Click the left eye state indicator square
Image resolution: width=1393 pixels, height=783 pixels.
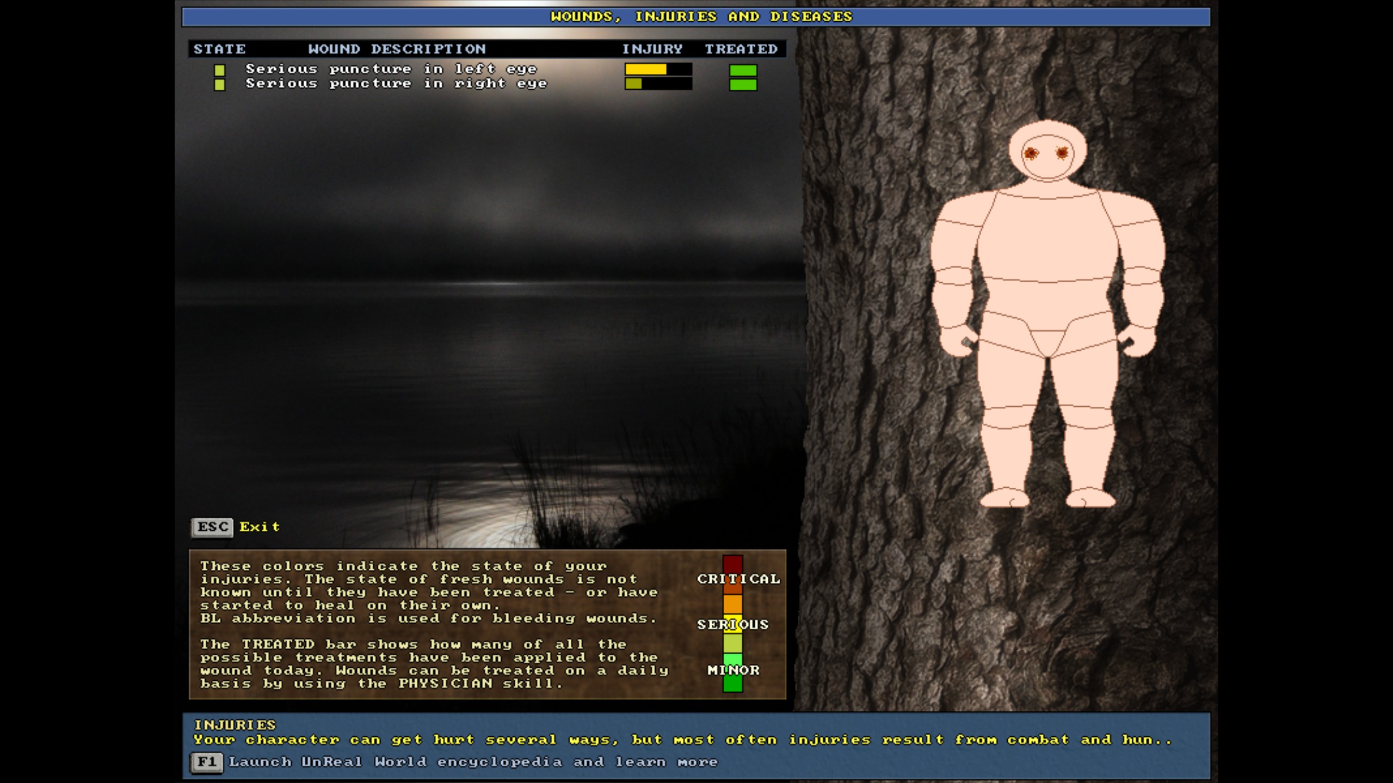[219, 70]
